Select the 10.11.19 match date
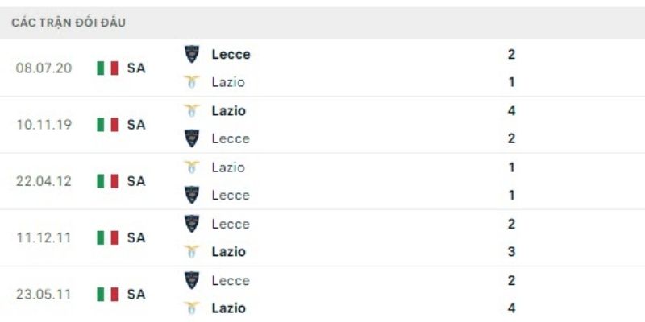Viewport: 645px width, 322px height. click(x=44, y=125)
